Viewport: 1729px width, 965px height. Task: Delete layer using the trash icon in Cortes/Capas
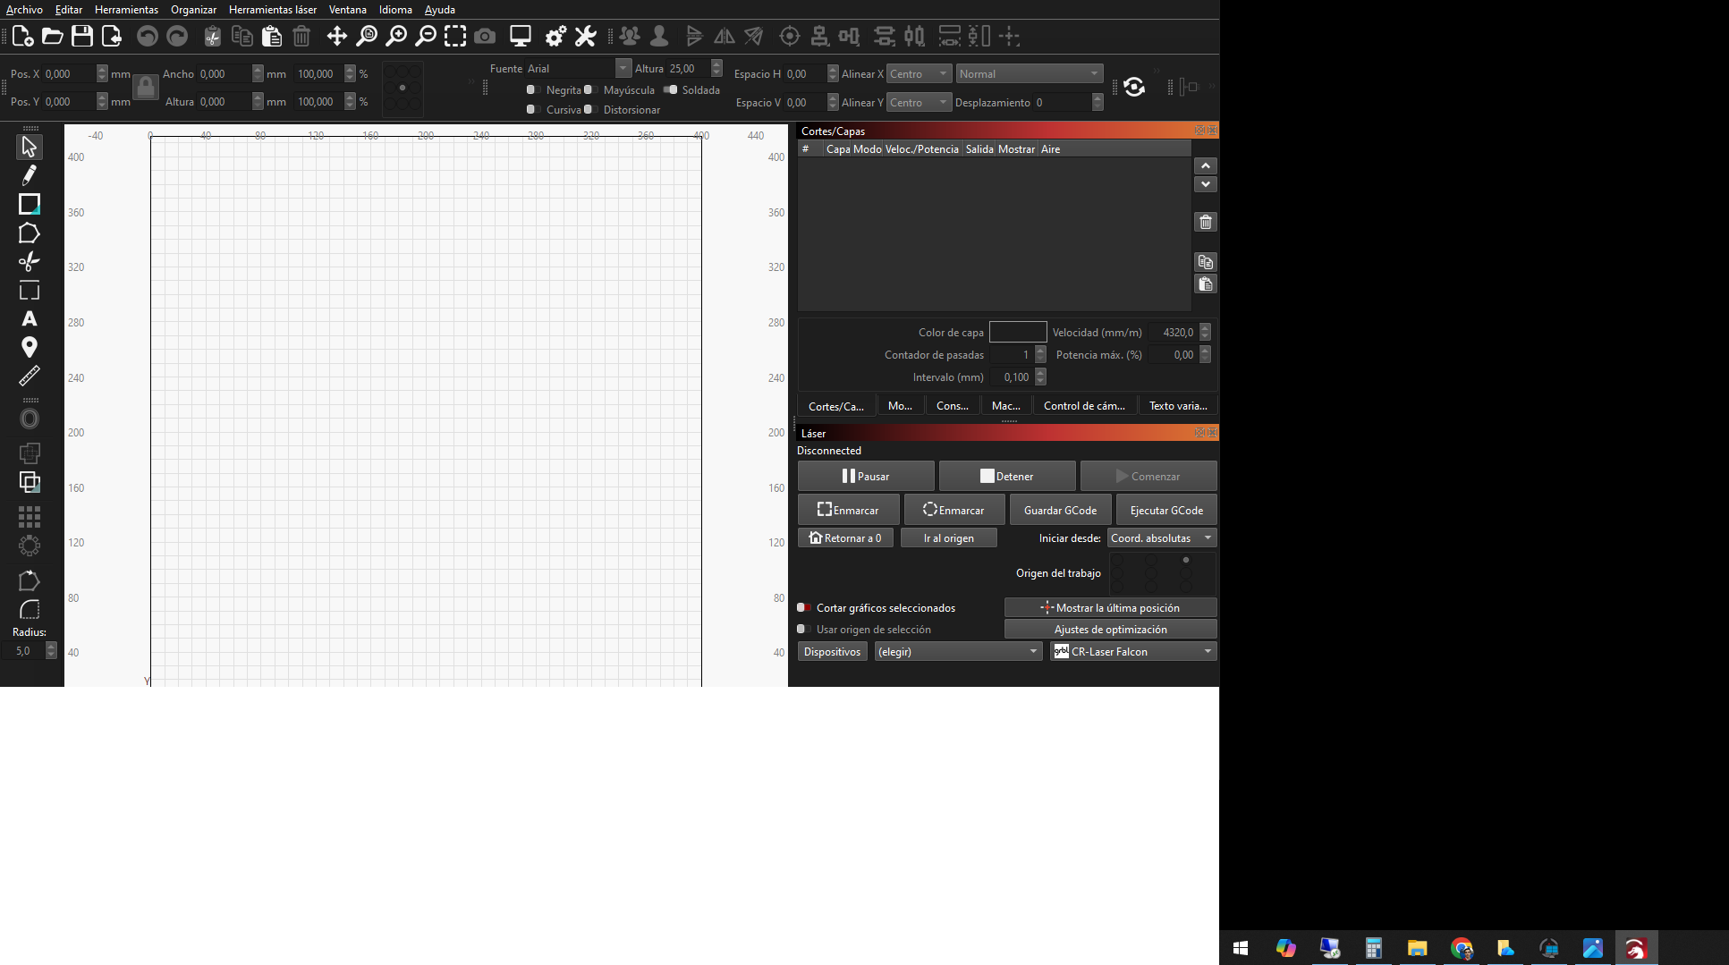pyautogui.click(x=1205, y=223)
